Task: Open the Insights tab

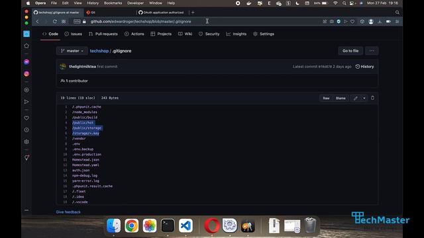Action: click(x=237, y=34)
